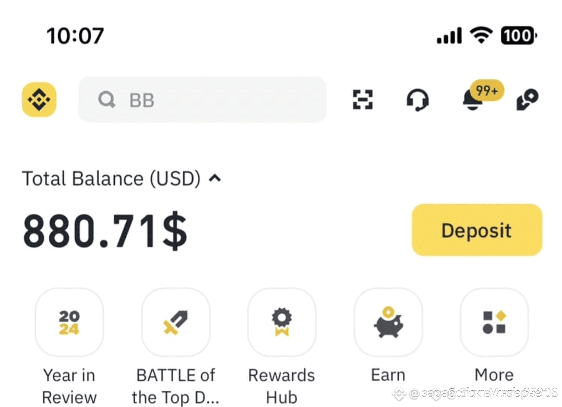Tap the Total Balance (USD) label
Image resolution: width=562 pixels, height=407 pixels.
click(111, 178)
